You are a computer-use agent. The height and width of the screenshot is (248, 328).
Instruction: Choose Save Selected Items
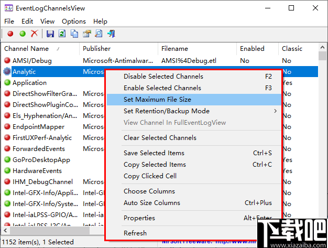tap(194, 153)
